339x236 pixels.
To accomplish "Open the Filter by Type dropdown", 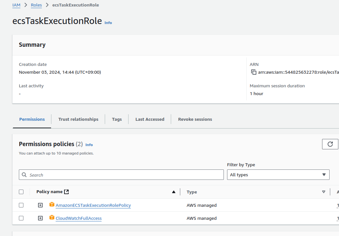I will point(278,175).
